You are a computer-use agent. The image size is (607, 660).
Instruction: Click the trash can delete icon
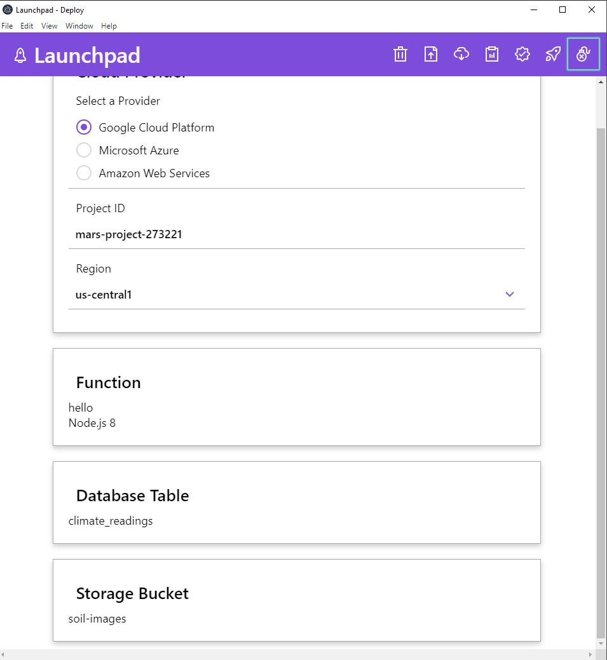click(x=400, y=54)
